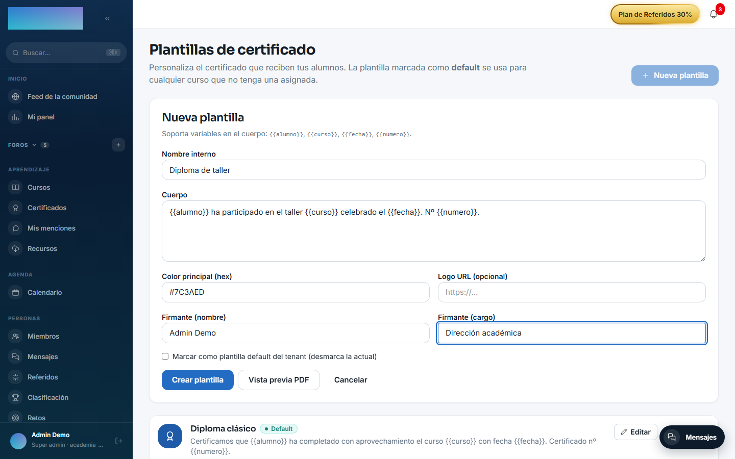Click the Admin Demo avatar
The image size is (735, 459).
[x=18, y=441]
